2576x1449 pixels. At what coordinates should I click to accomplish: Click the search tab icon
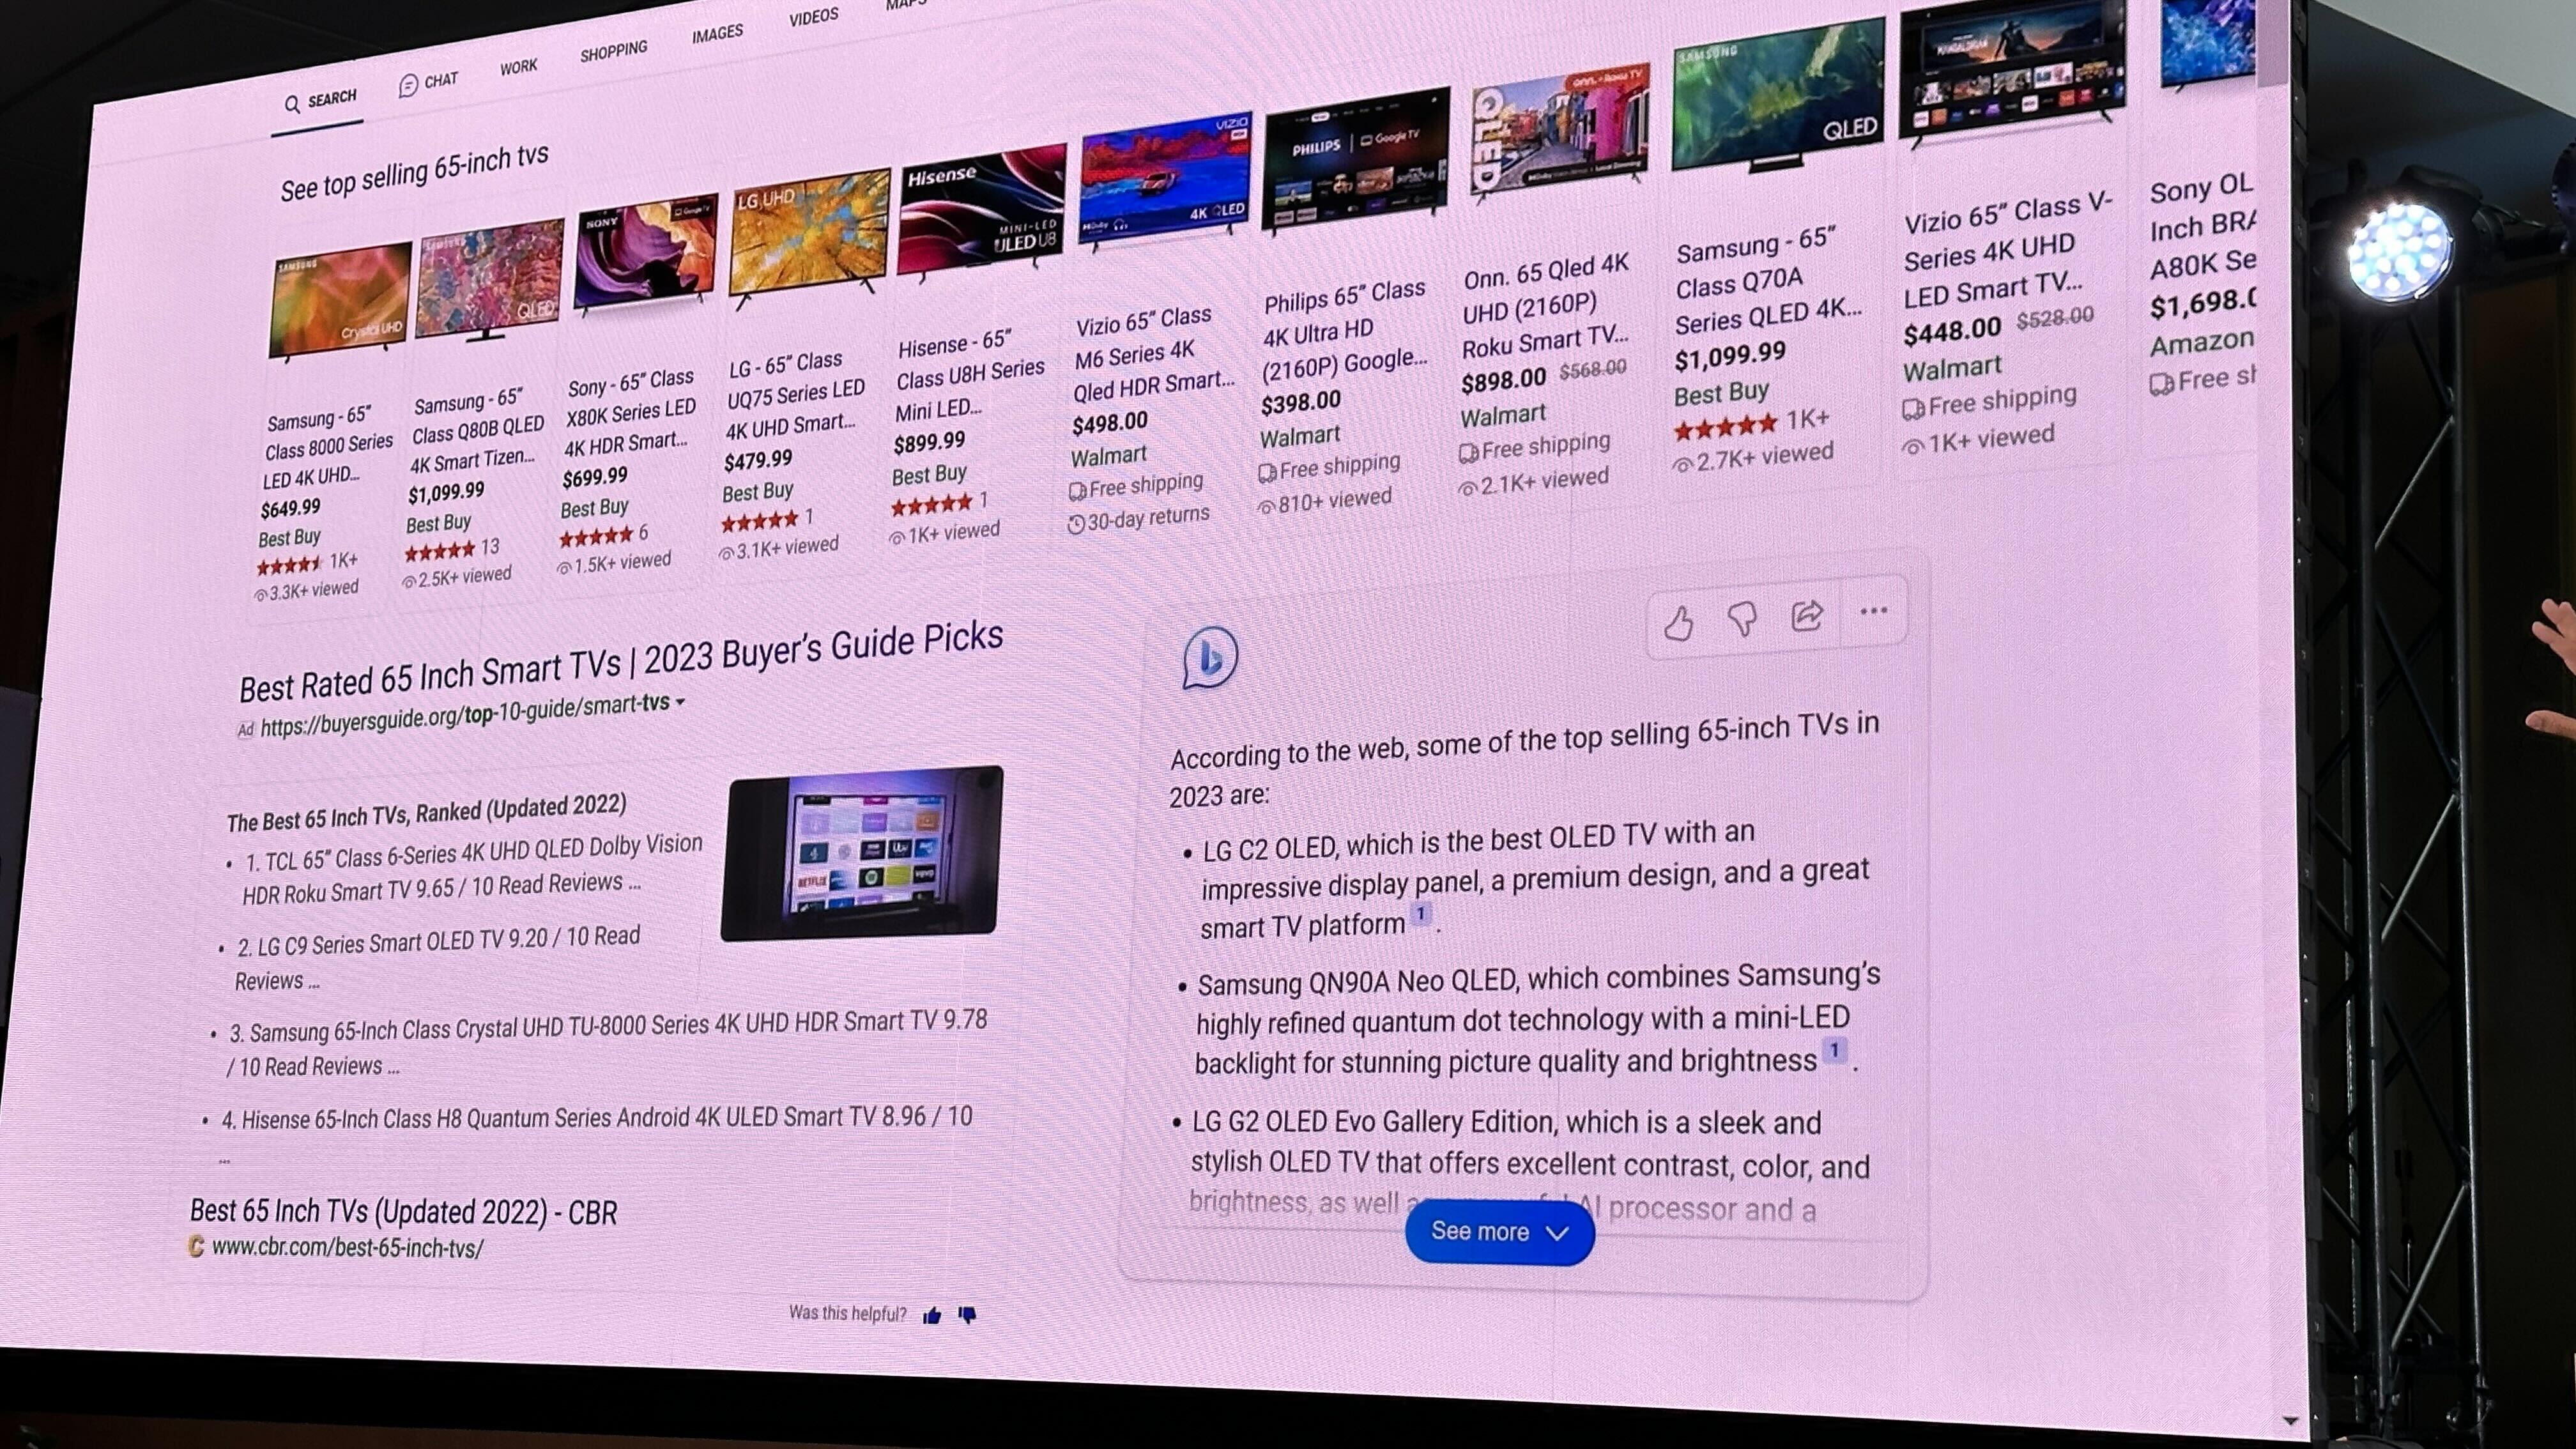coord(292,97)
